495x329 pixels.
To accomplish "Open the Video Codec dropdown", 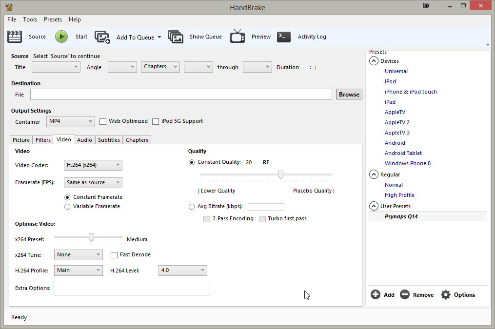I will pos(93,165).
